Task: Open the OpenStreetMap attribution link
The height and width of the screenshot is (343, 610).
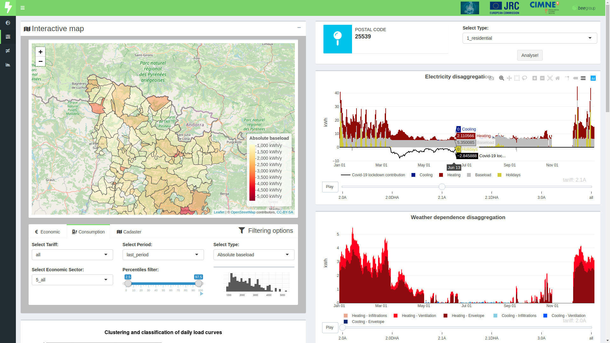Action: pyautogui.click(x=243, y=212)
